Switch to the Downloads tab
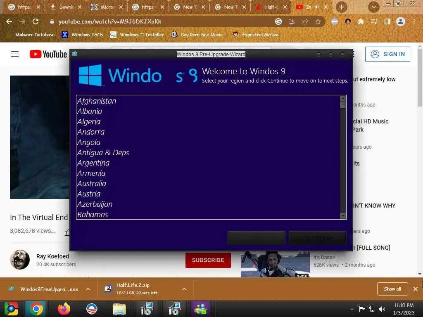423x317 pixels. click(x=66, y=7)
